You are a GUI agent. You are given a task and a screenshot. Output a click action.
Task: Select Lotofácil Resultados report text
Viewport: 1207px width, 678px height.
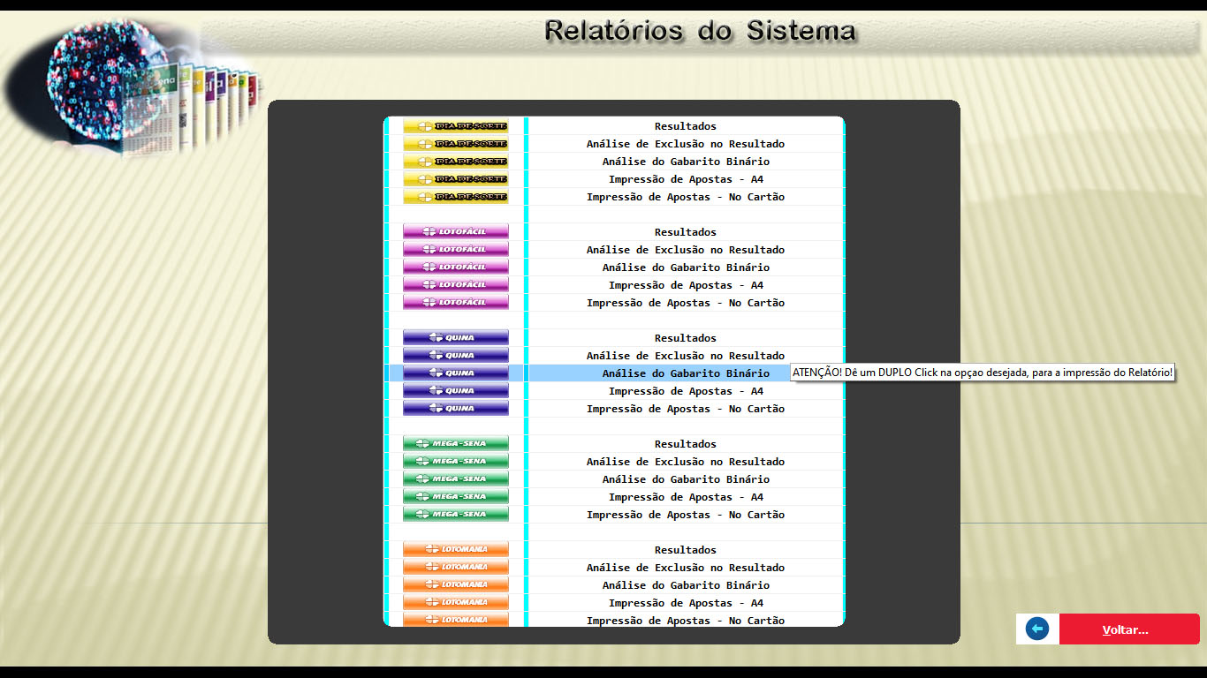686,232
